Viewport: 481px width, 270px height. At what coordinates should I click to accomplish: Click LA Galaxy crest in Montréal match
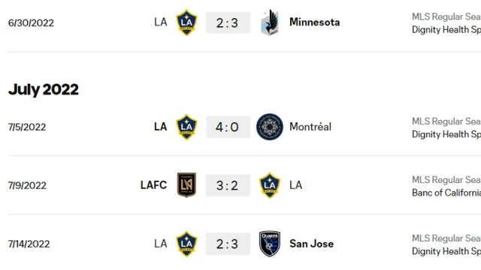[186, 127]
